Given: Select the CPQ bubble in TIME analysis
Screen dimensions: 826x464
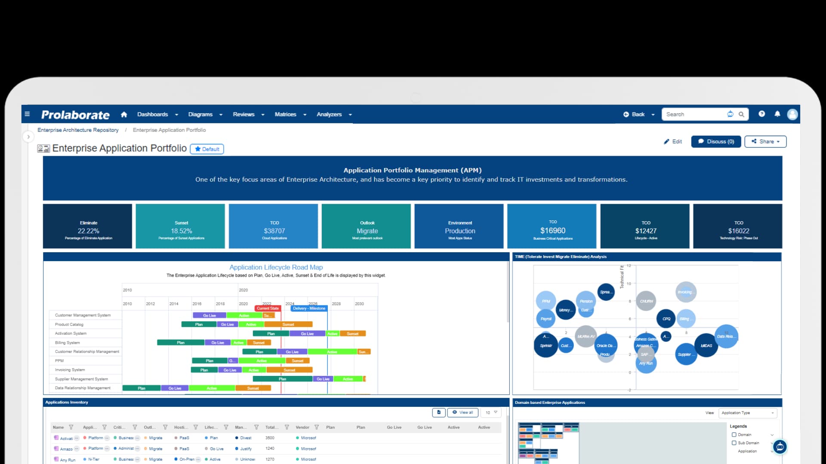Looking at the screenshot, I should (x=666, y=319).
